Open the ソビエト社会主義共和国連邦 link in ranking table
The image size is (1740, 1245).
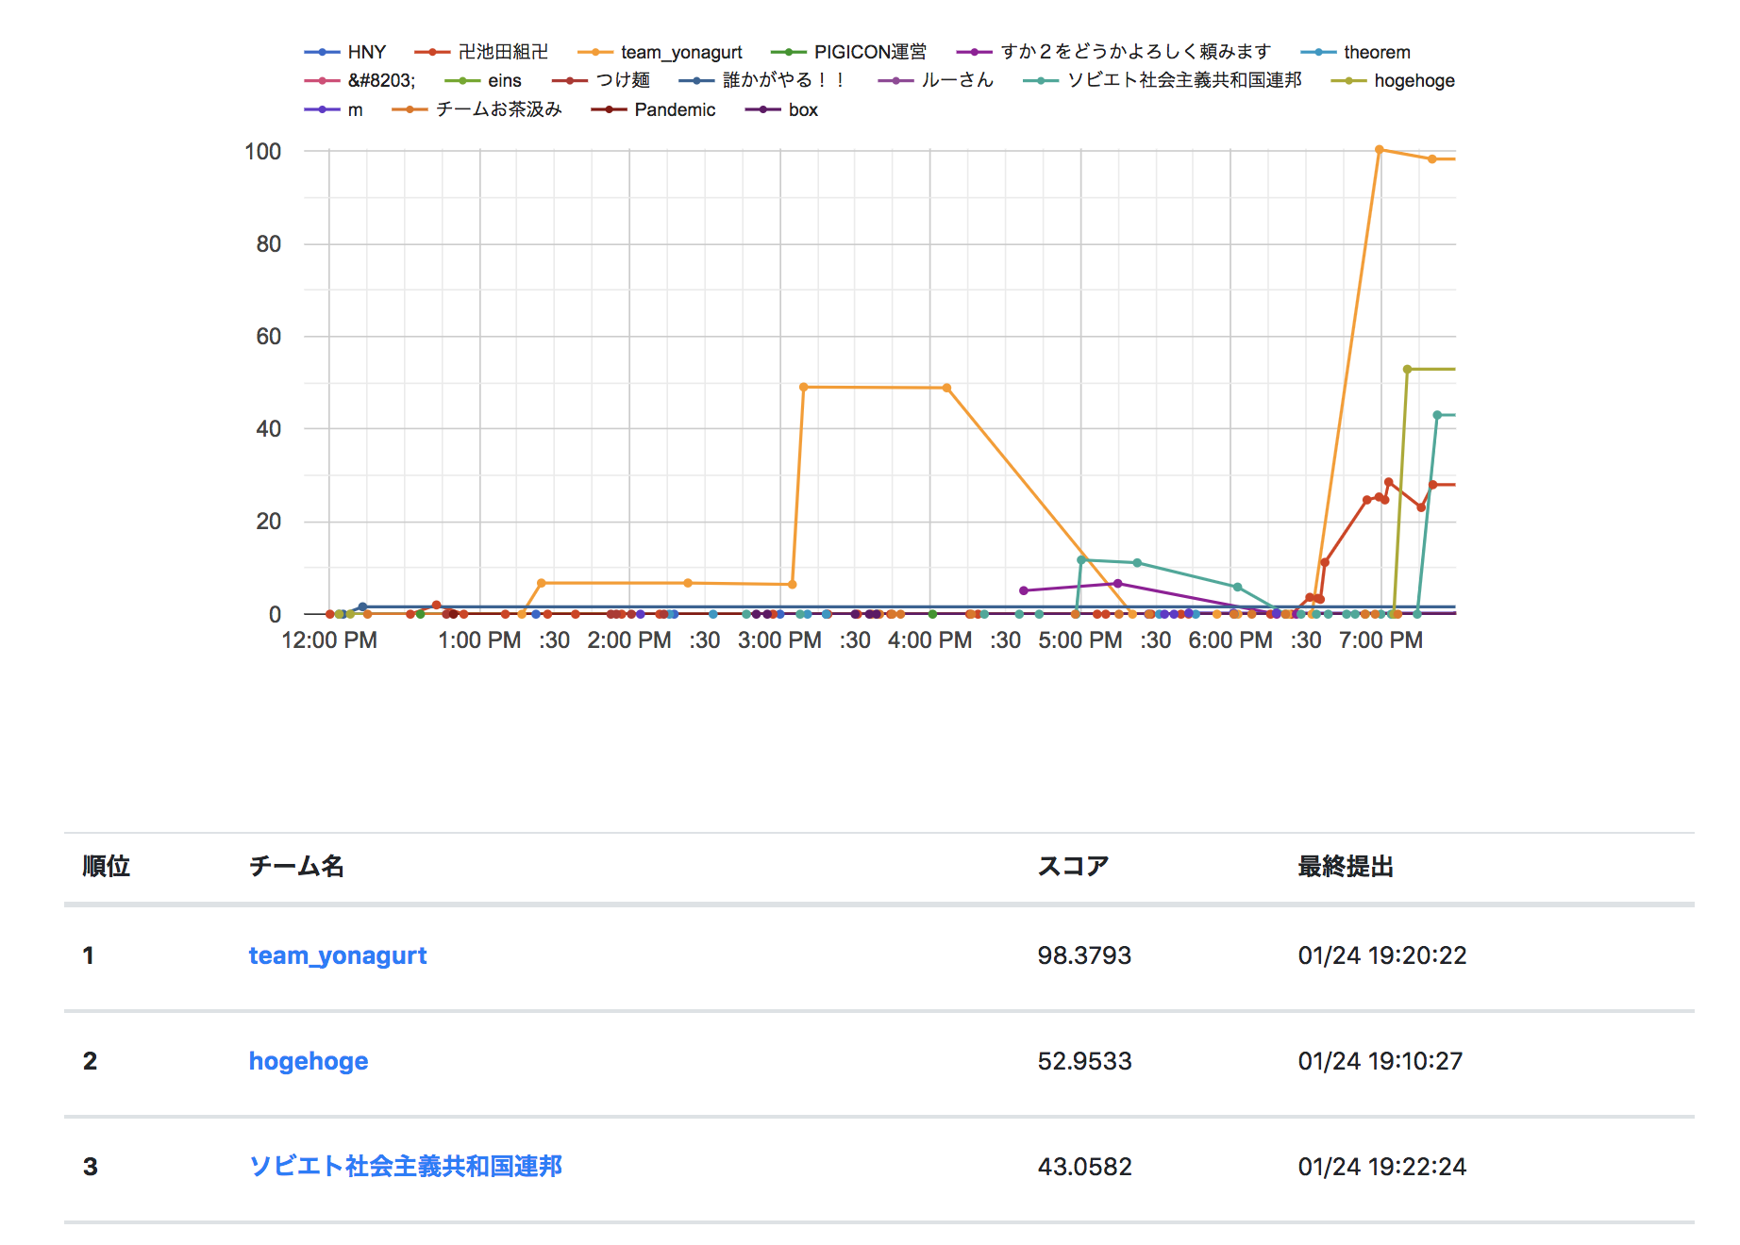(x=405, y=1167)
